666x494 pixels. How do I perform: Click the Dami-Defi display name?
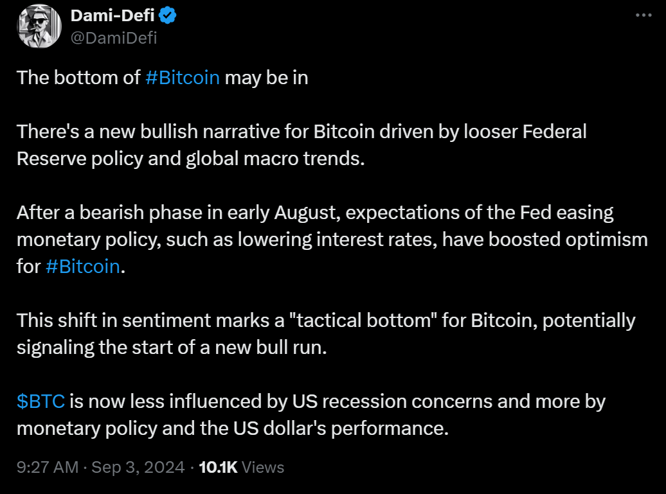click(112, 16)
